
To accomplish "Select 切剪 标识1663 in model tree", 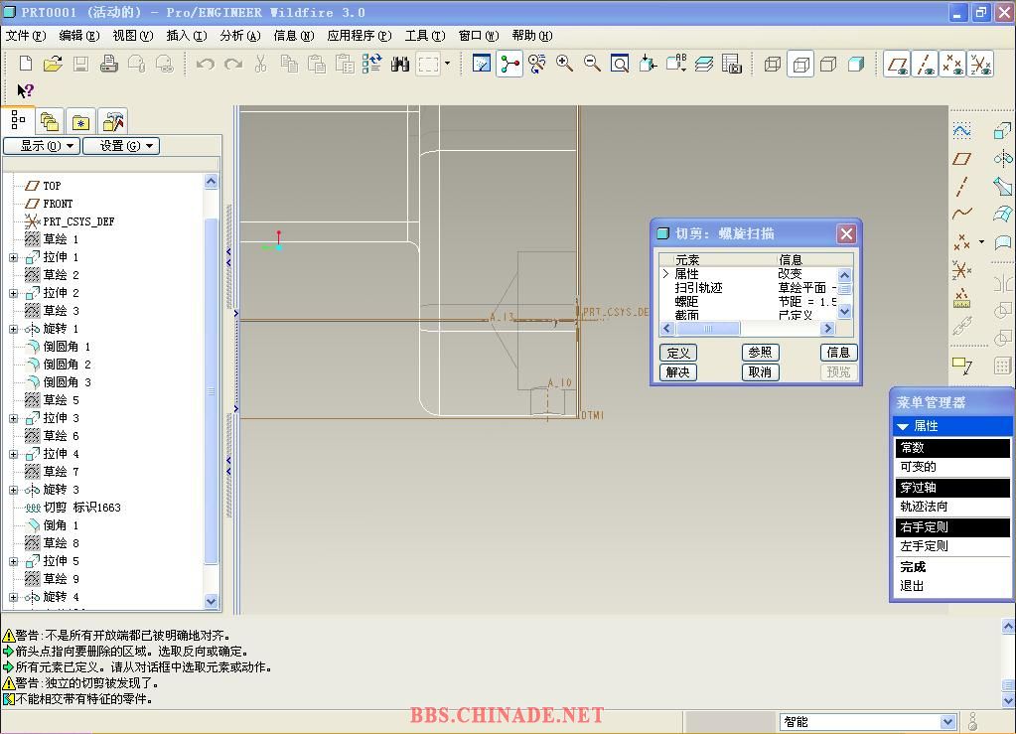I will (81, 508).
